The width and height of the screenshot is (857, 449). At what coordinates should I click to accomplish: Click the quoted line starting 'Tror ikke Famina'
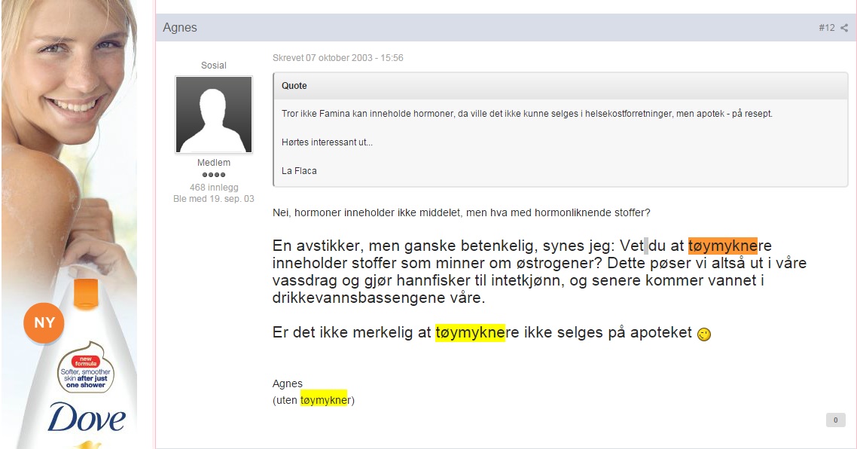click(527, 114)
